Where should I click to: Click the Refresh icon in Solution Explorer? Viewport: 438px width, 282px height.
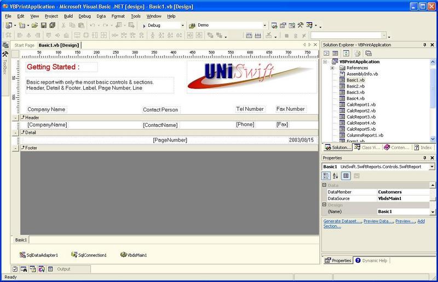[x=346, y=53]
